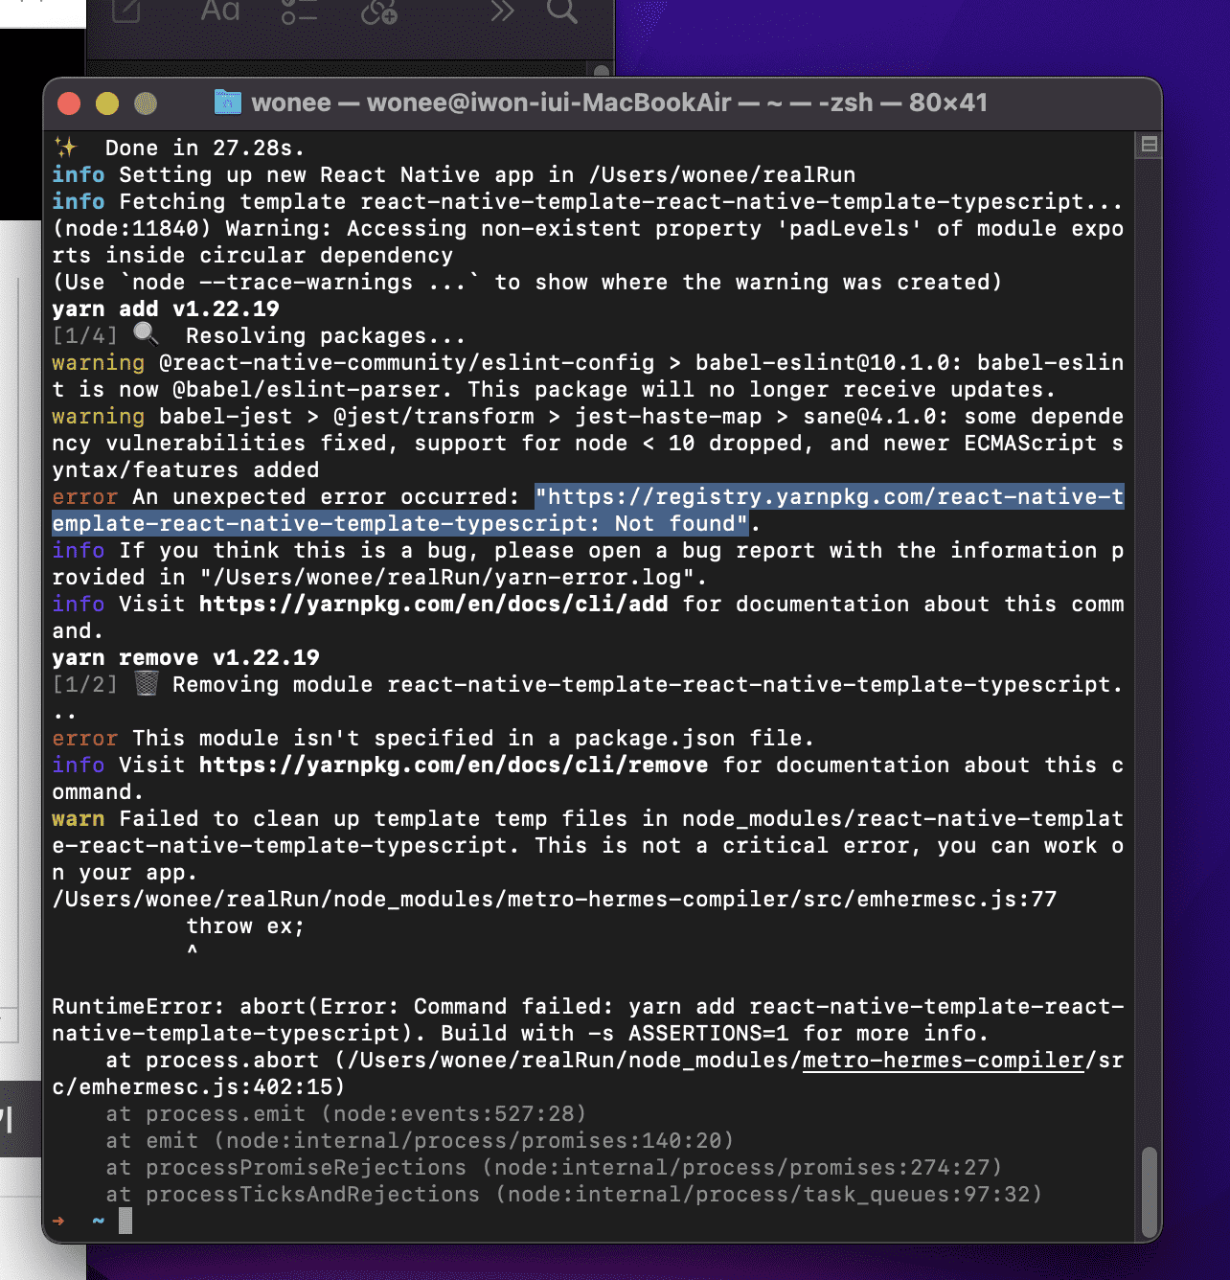Click the tilde directory symbol in the prompt

pos(98,1221)
